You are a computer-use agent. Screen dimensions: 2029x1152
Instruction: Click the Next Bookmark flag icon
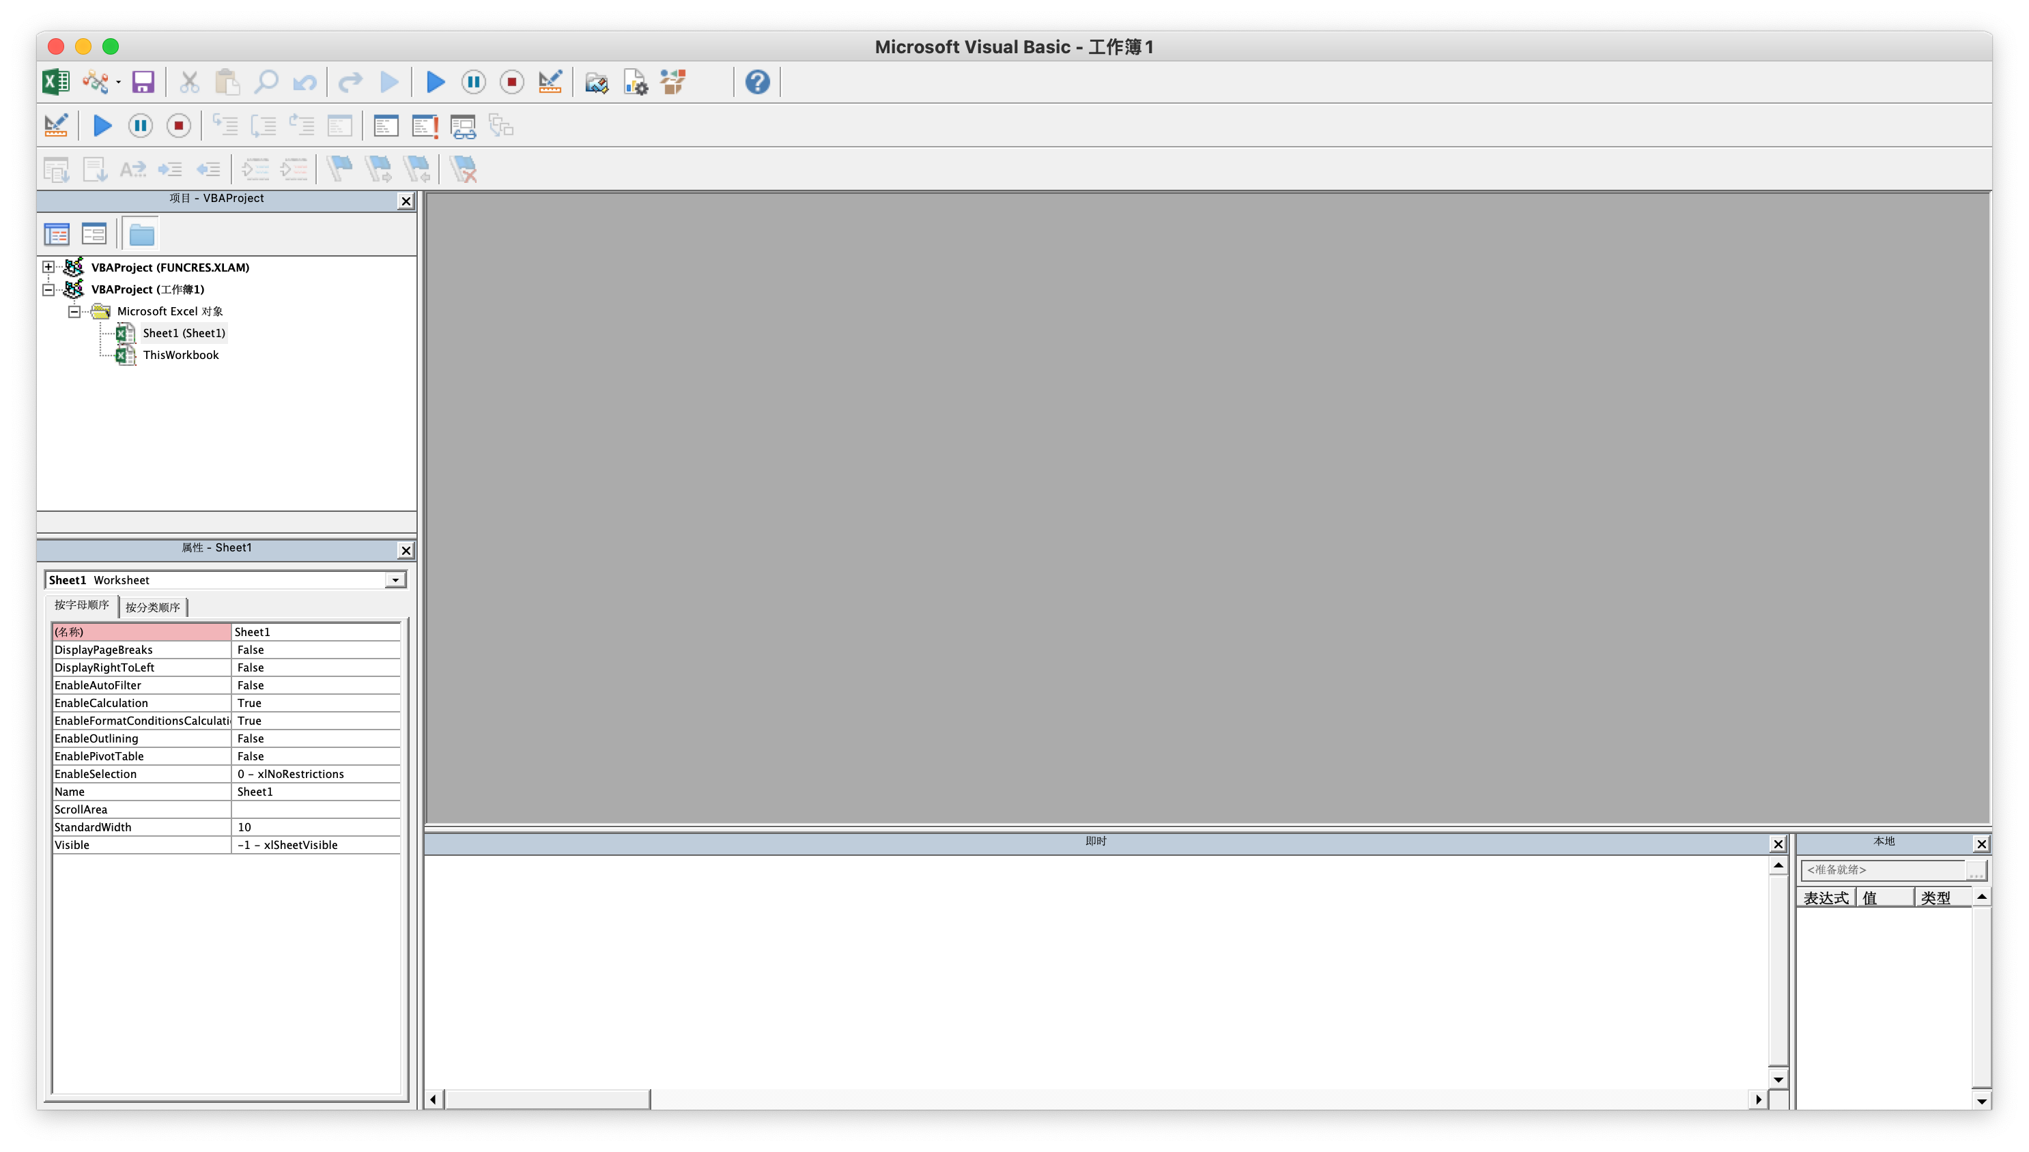378,169
